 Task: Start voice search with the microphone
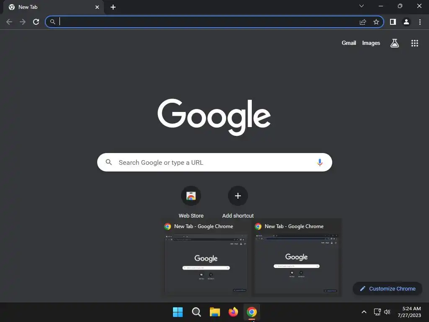click(x=320, y=162)
